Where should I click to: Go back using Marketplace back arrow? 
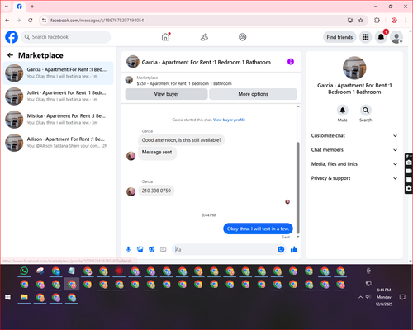10,55
